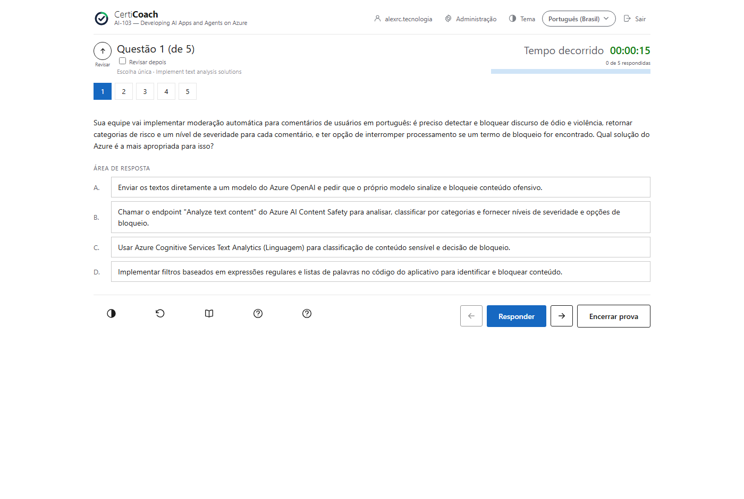Click the 'ÁREA DE RESPOSTA' label
Screen dimensions: 744x499
122,168
